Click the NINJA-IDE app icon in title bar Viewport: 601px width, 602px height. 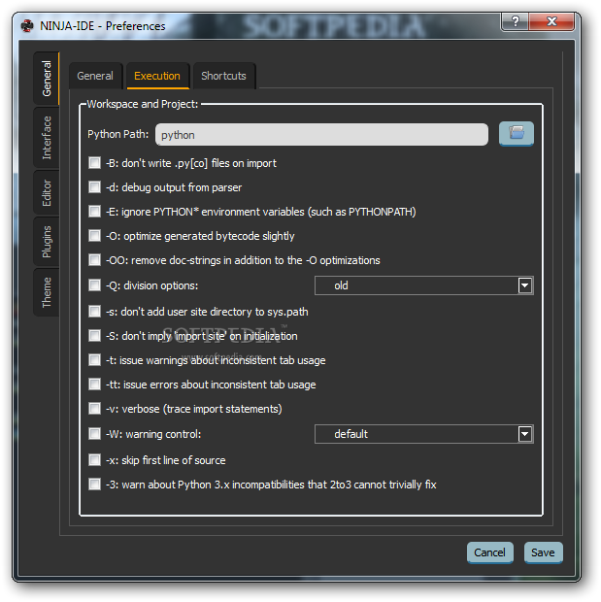pyautogui.click(x=27, y=25)
